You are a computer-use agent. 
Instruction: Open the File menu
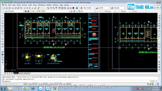(x=6, y=5)
